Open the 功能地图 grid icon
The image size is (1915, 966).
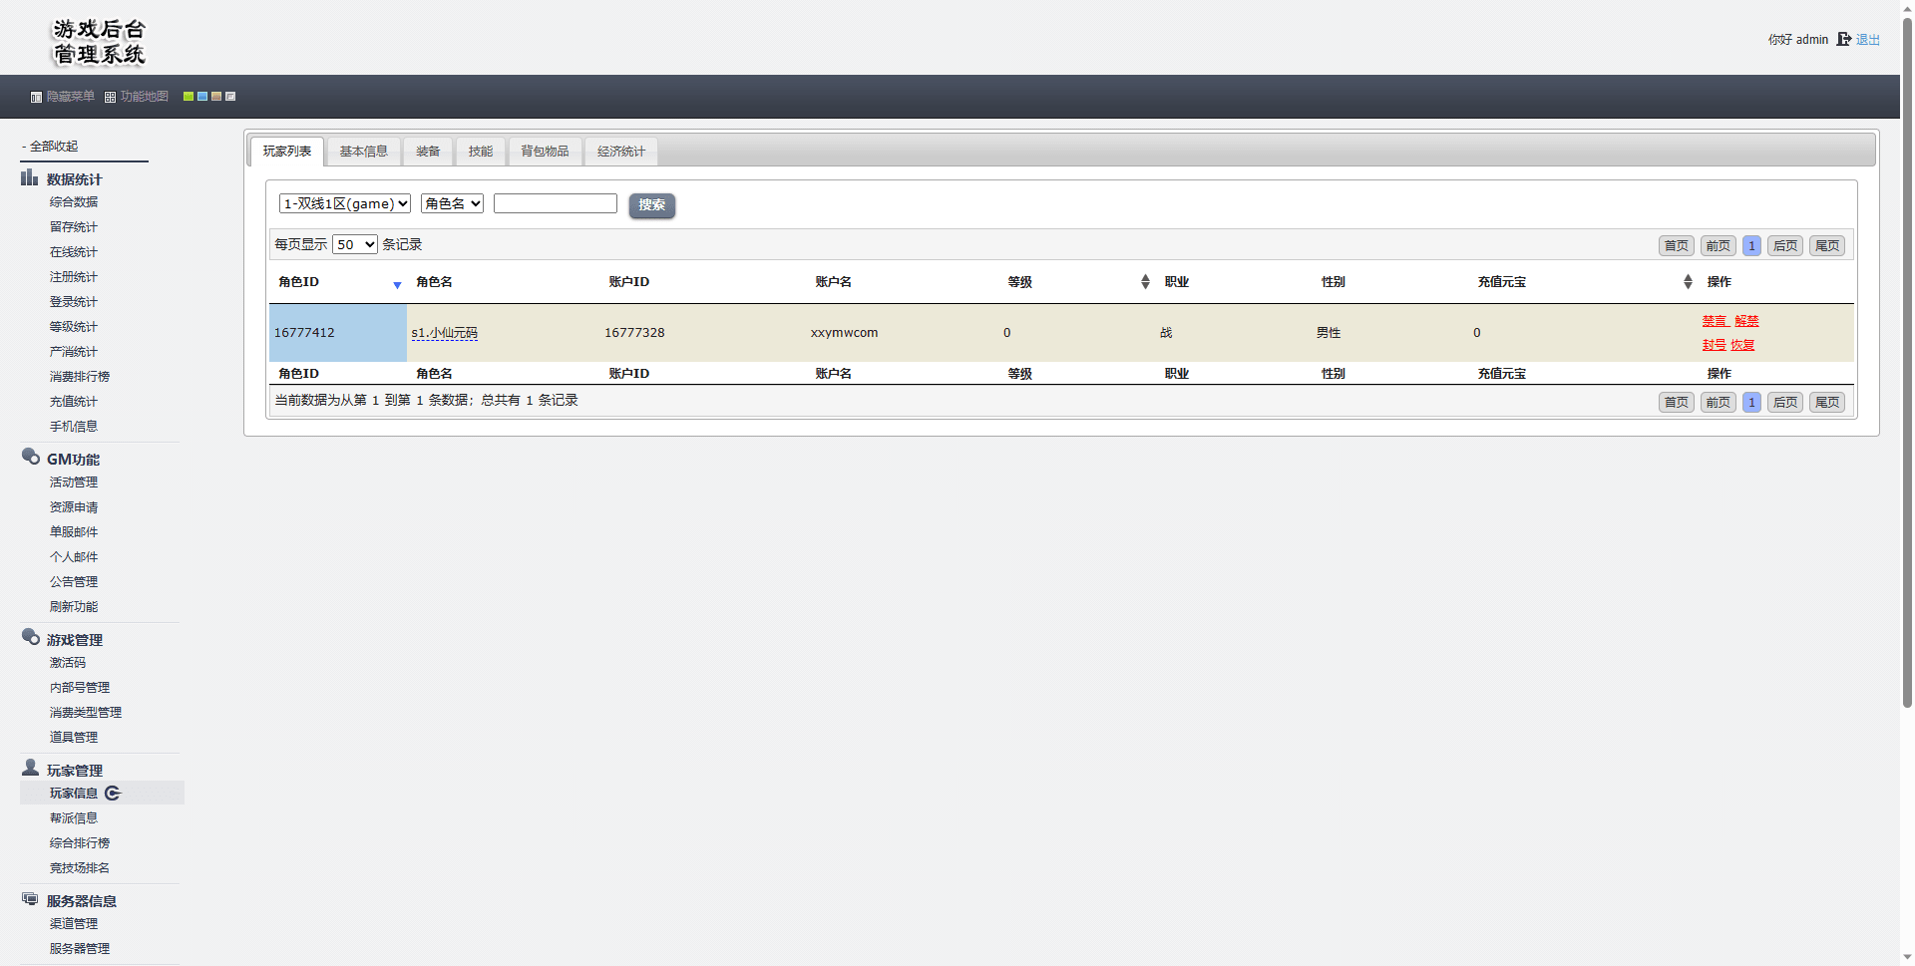[110, 98]
